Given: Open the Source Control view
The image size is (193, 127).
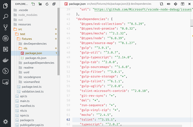Looking at the screenshot, I should tap(5, 28).
